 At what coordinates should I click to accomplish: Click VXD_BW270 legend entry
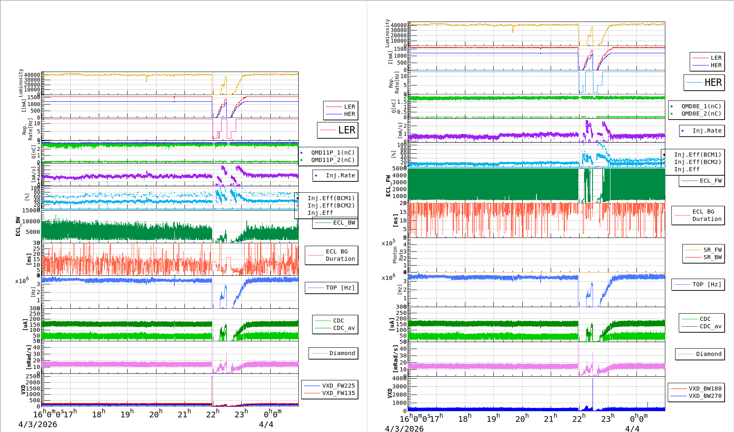[x=705, y=396]
